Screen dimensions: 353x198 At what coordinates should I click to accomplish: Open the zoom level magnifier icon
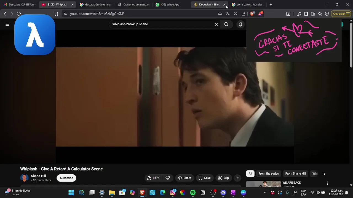pyautogui.click(x=236, y=14)
